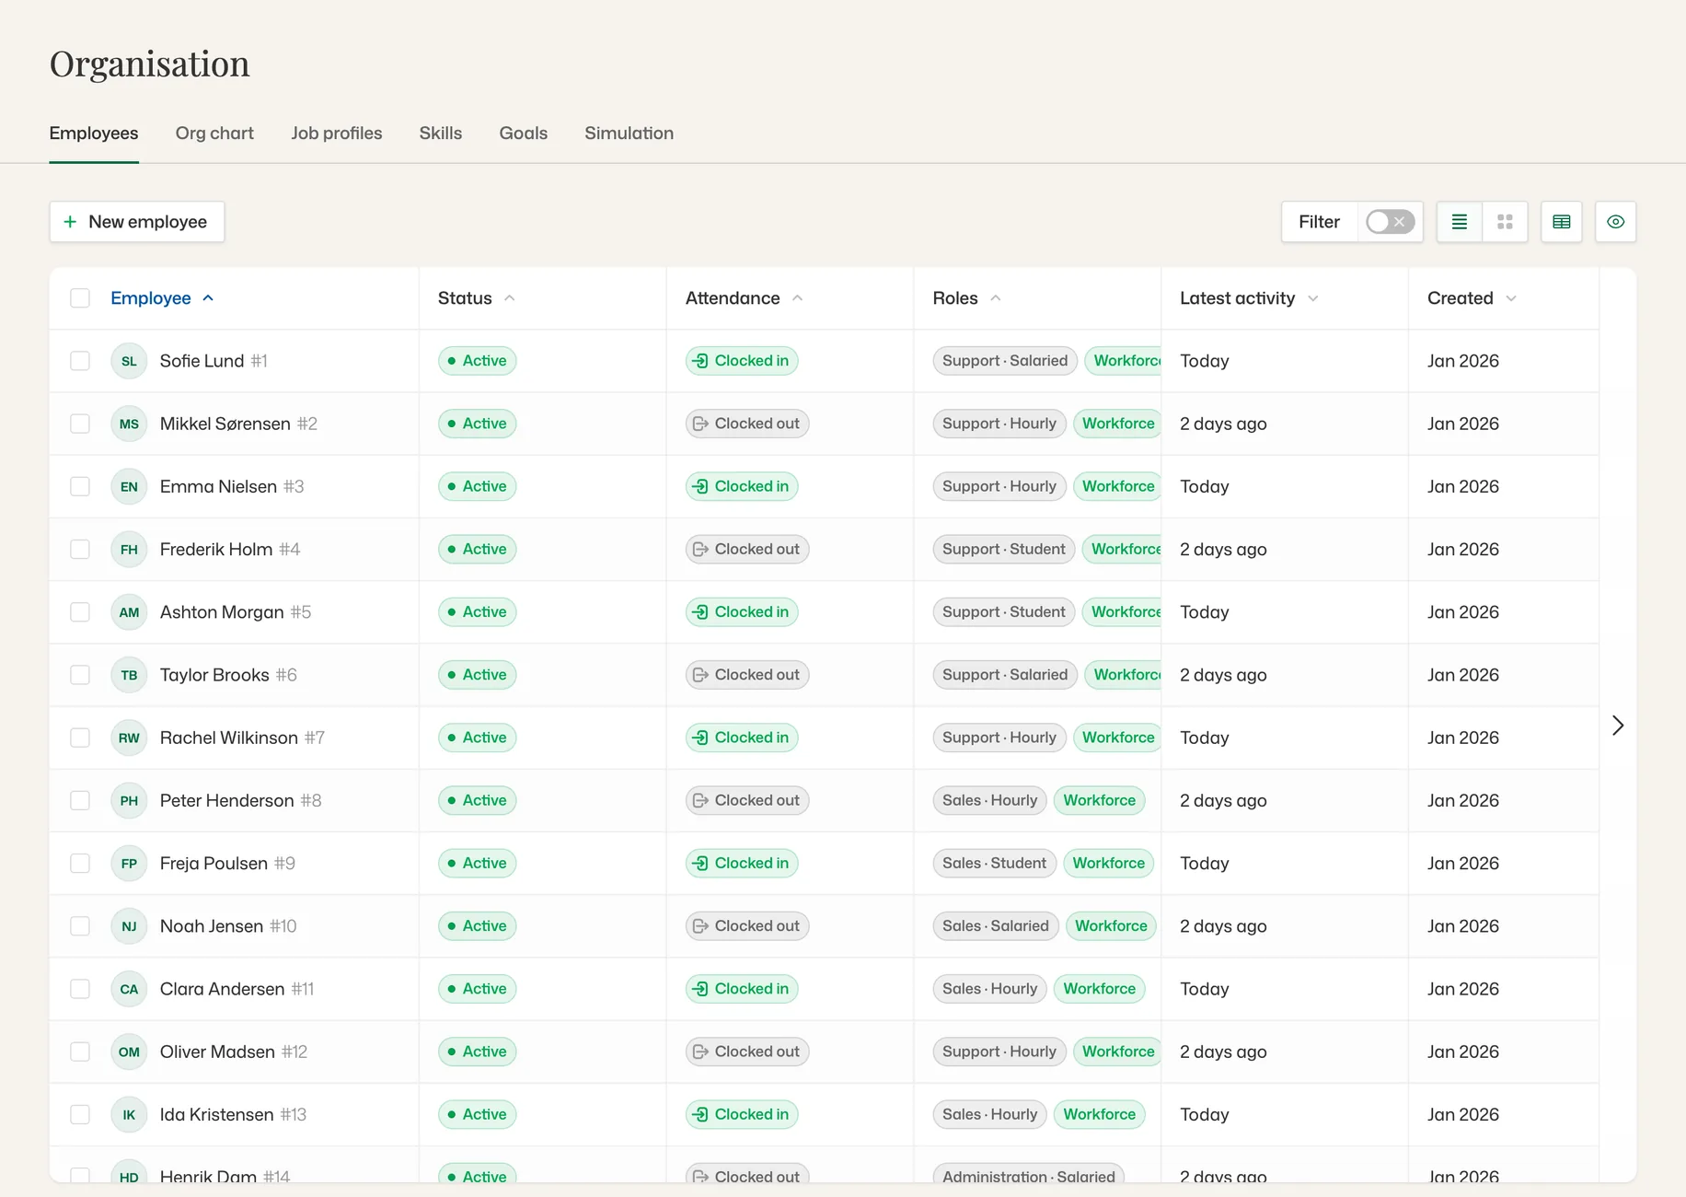Select Rachel Wilkinson's row checkbox
This screenshot has width=1686, height=1197.
[80, 738]
